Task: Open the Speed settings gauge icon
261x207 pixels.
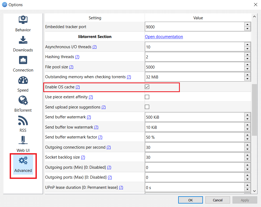Action: point(23,80)
